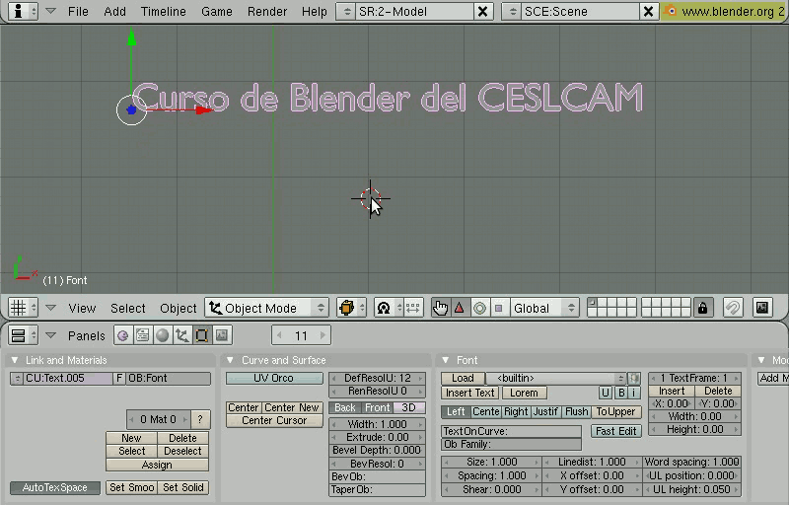Toggle move object centers only icon
The width and height of the screenshot is (789, 505).
pos(413,308)
